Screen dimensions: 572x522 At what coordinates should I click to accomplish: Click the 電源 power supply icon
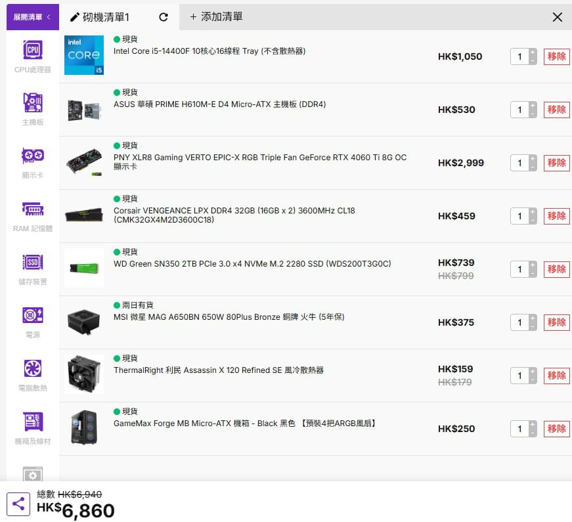(33, 316)
